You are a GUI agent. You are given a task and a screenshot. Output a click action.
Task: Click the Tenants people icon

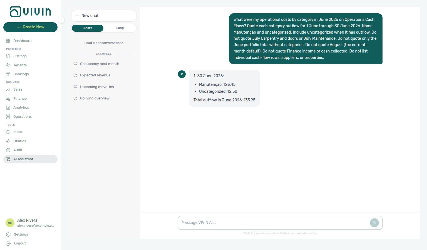click(x=8, y=65)
